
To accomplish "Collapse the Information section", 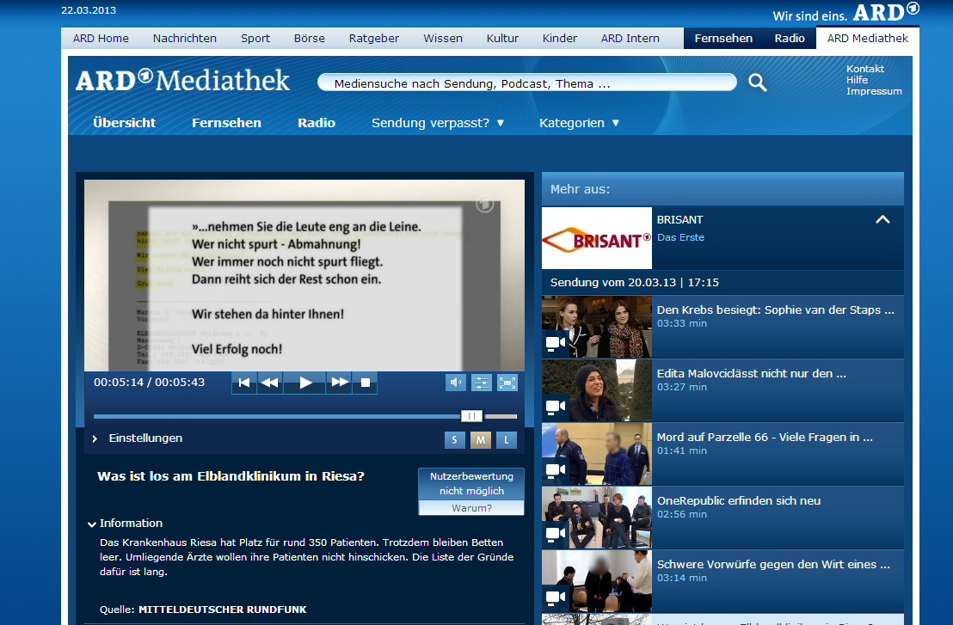I will coord(126,523).
